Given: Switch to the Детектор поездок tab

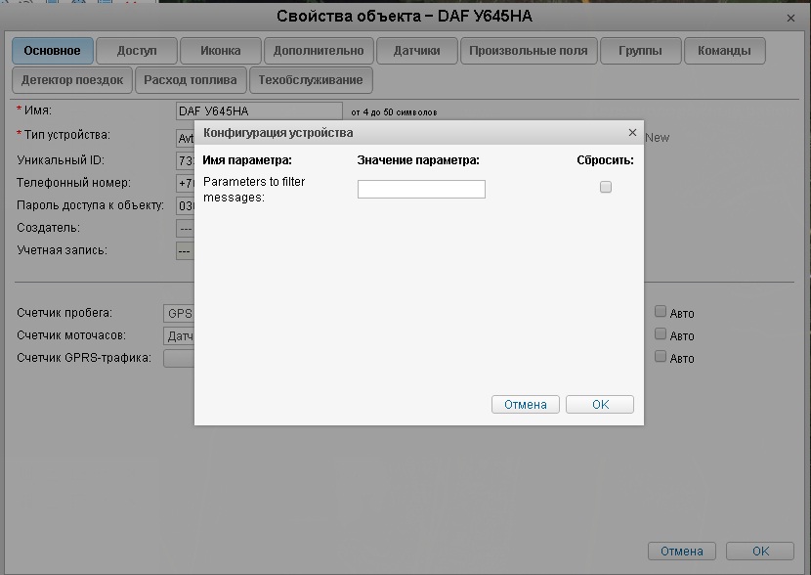Looking at the screenshot, I should (72, 80).
